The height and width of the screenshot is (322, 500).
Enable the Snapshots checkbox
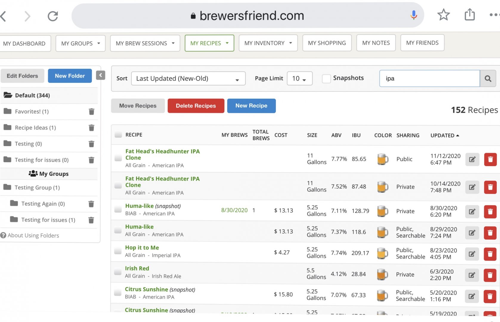point(326,78)
